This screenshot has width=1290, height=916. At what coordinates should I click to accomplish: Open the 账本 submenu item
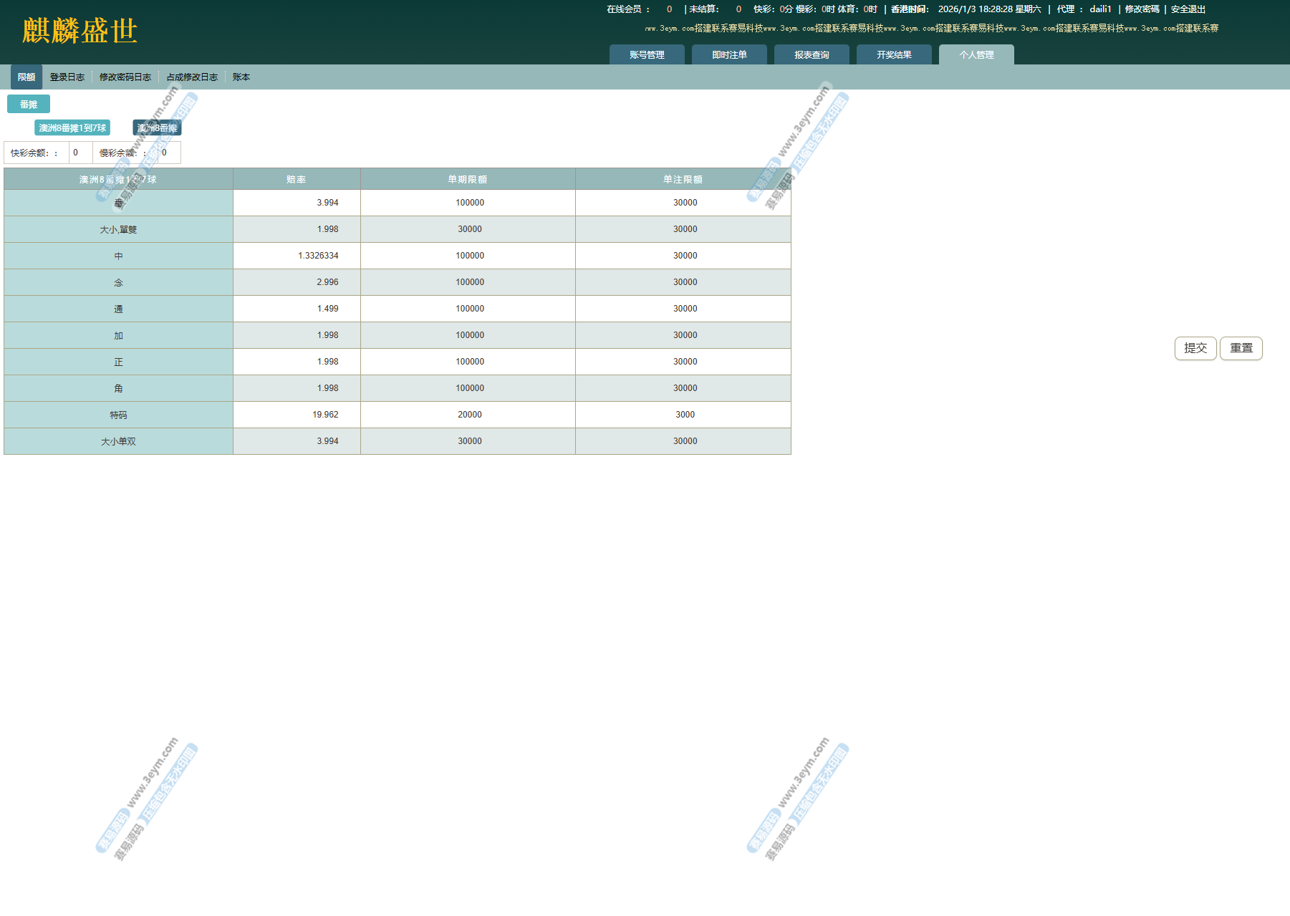pos(241,77)
